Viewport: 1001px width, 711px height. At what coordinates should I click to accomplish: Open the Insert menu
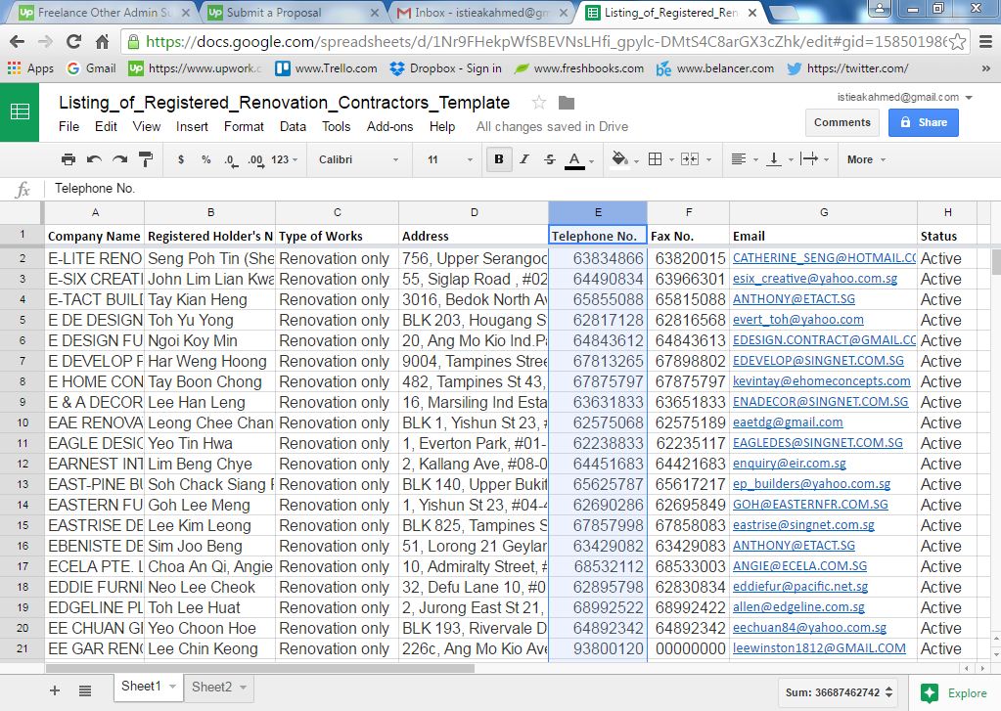(x=192, y=126)
